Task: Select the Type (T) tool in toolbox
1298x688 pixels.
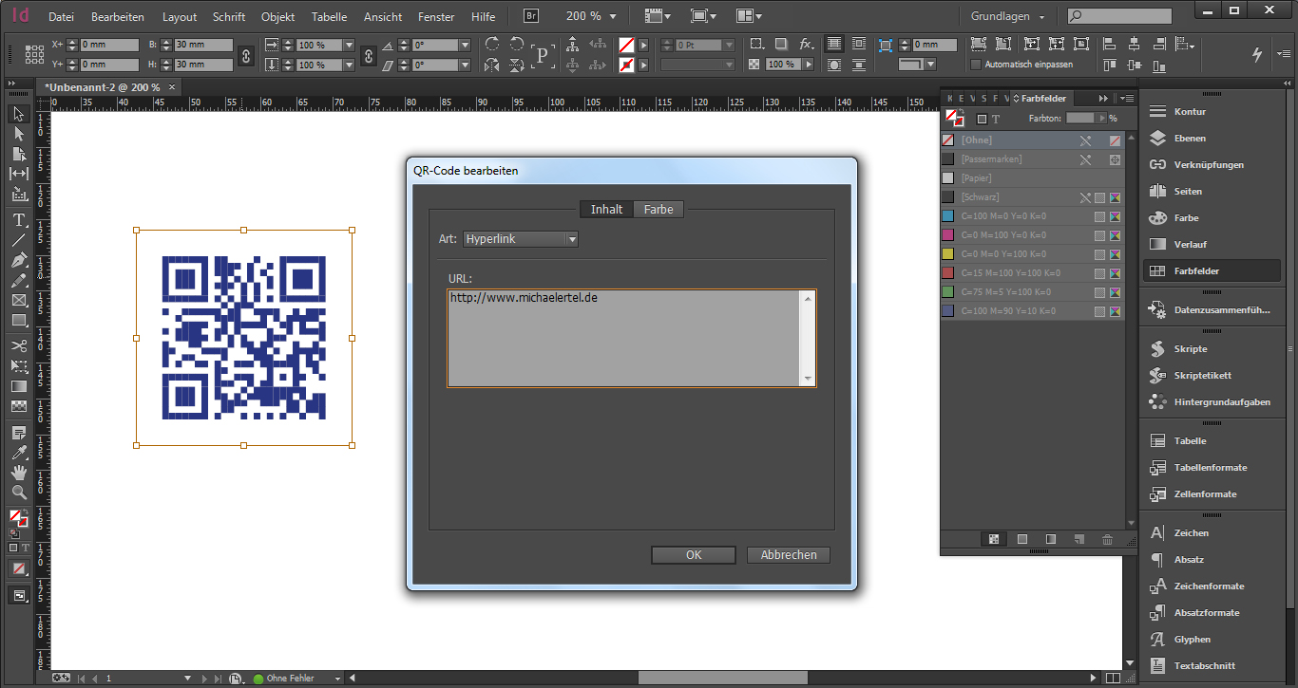Action: click(x=19, y=220)
